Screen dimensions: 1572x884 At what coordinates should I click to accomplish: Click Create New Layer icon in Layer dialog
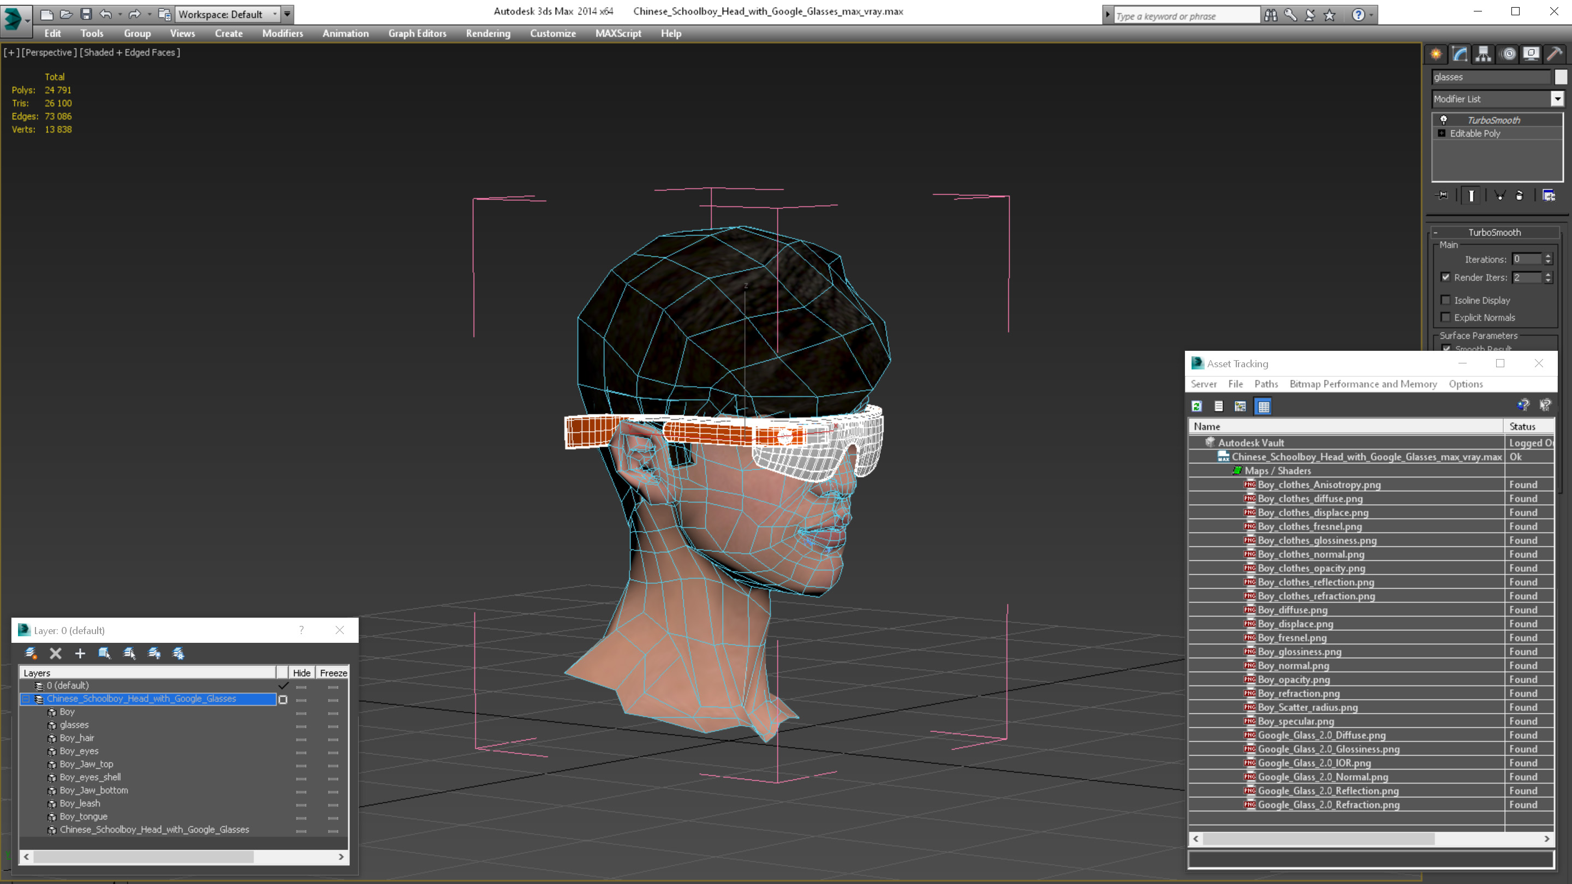click(31, 653)
